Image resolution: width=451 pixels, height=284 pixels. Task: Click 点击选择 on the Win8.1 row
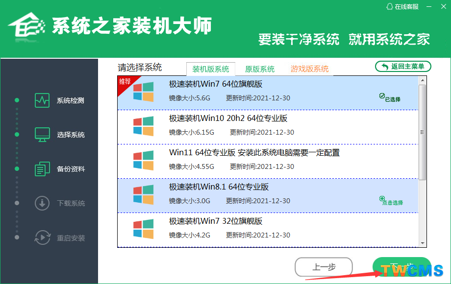tap(391, 201)
